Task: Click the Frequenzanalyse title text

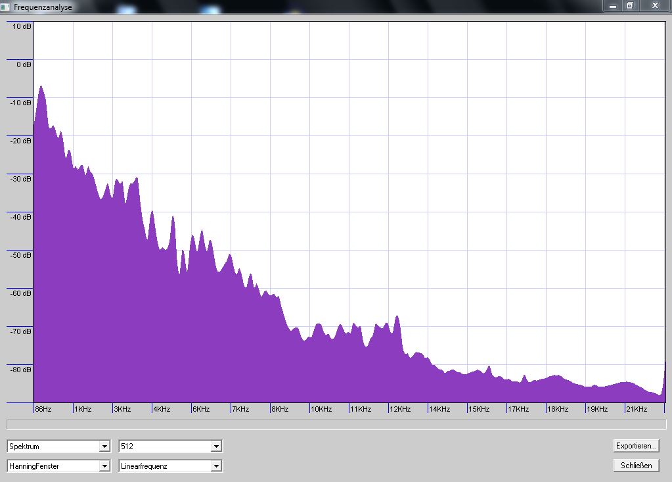Action: pos(43,7)
